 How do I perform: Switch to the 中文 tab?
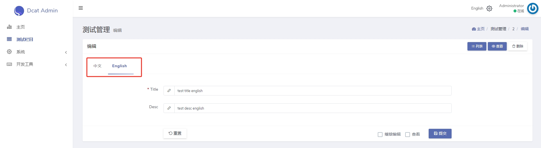97,66
